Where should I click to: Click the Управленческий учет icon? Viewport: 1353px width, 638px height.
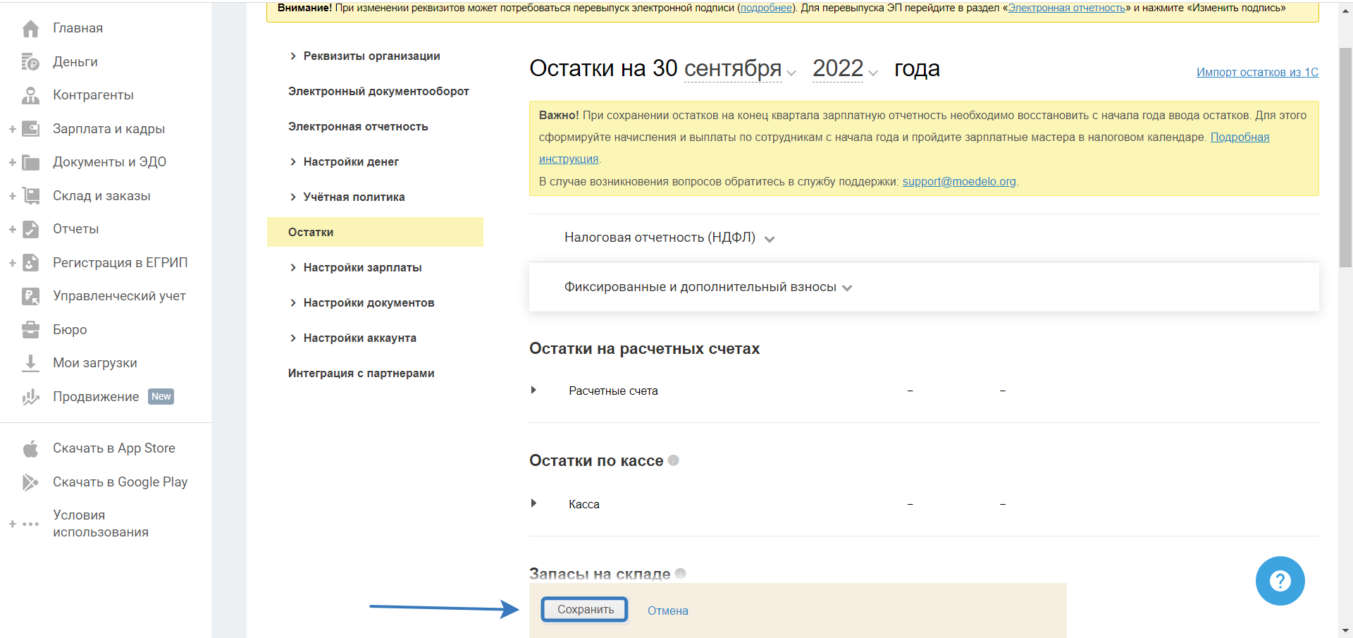(30, 296)
